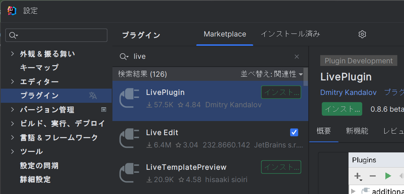Click the 0.8.6 beta version text
404x194 pixels.
click(x=387, y=109)
